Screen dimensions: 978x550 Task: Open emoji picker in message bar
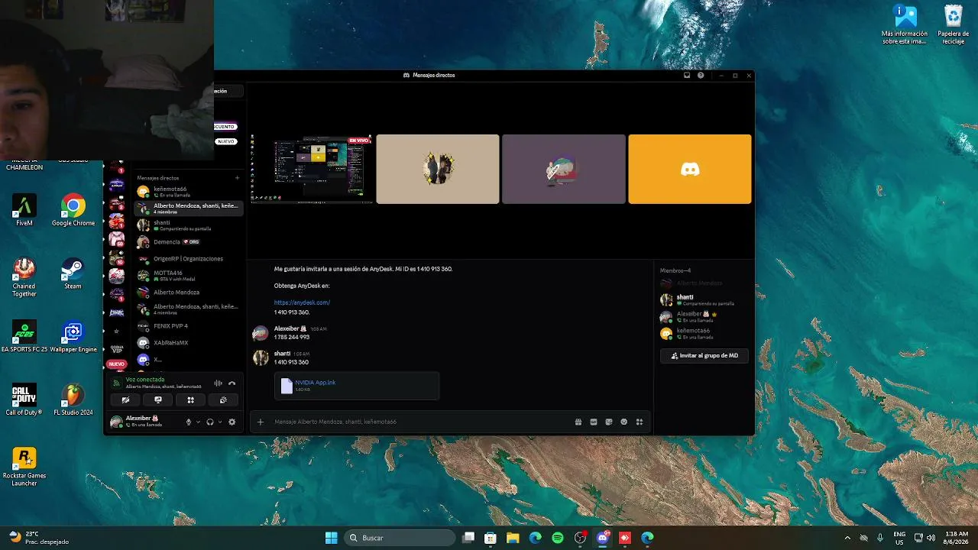pyautogui.click(x=624, y=422)
